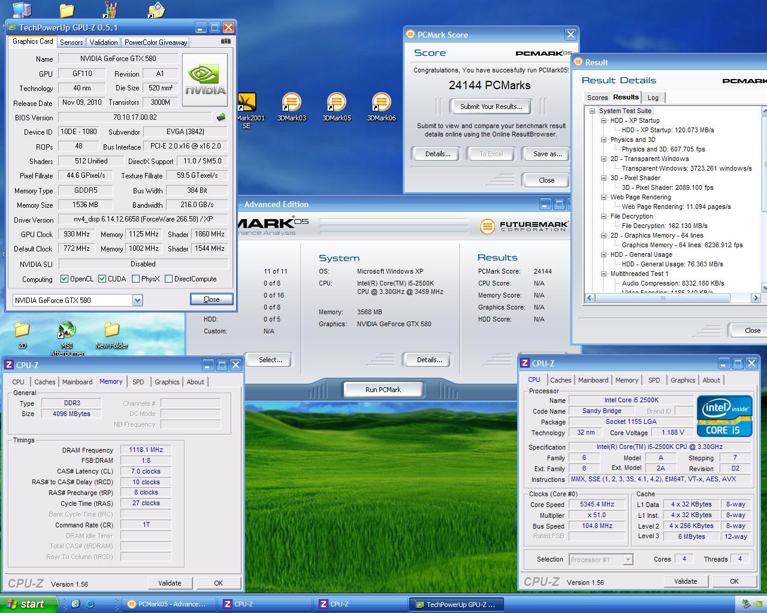This screenshot has height=613, width=767.
Task: Open the New Folder desktop icon
Action: coord(111,335)
